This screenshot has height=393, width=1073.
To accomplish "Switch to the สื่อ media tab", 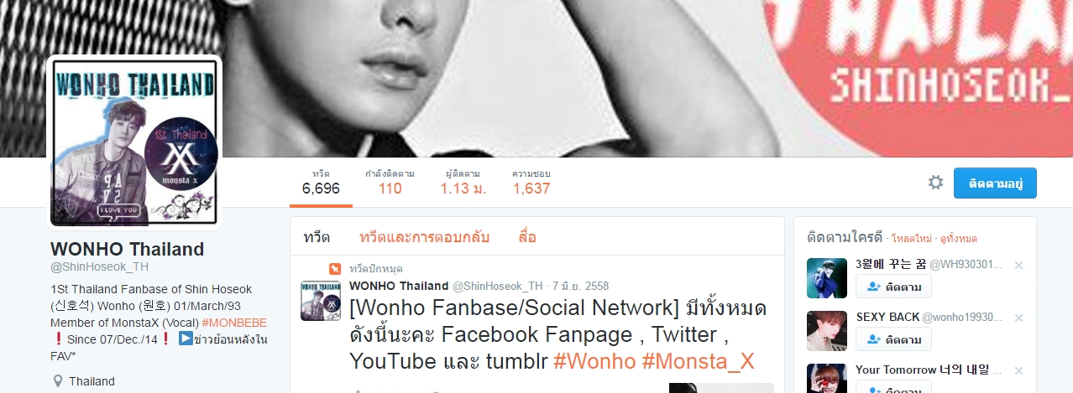I will 527,237.
